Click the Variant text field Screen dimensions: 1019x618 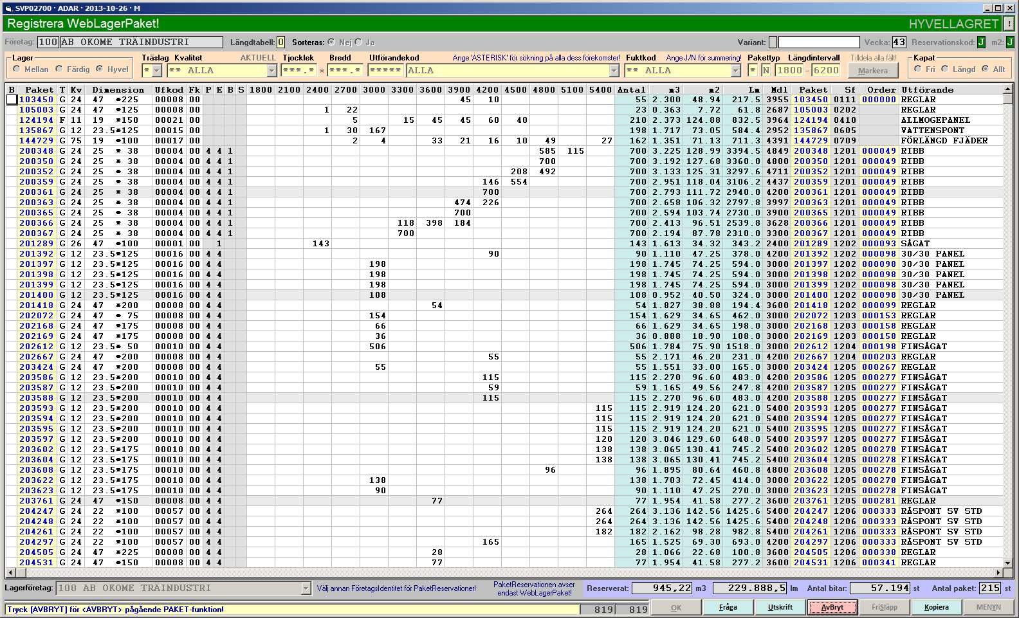tap(819, 42)
